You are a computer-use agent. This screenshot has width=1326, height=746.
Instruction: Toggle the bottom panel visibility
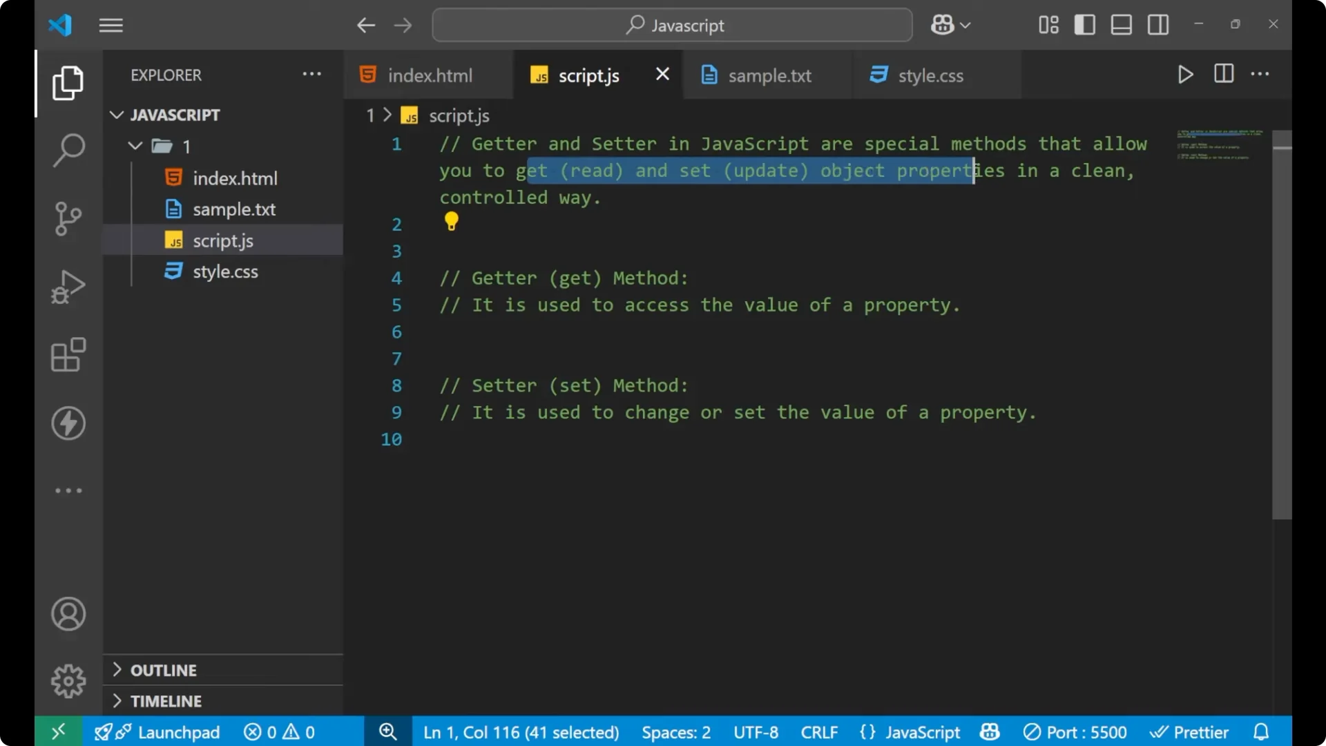(1120, 24)
